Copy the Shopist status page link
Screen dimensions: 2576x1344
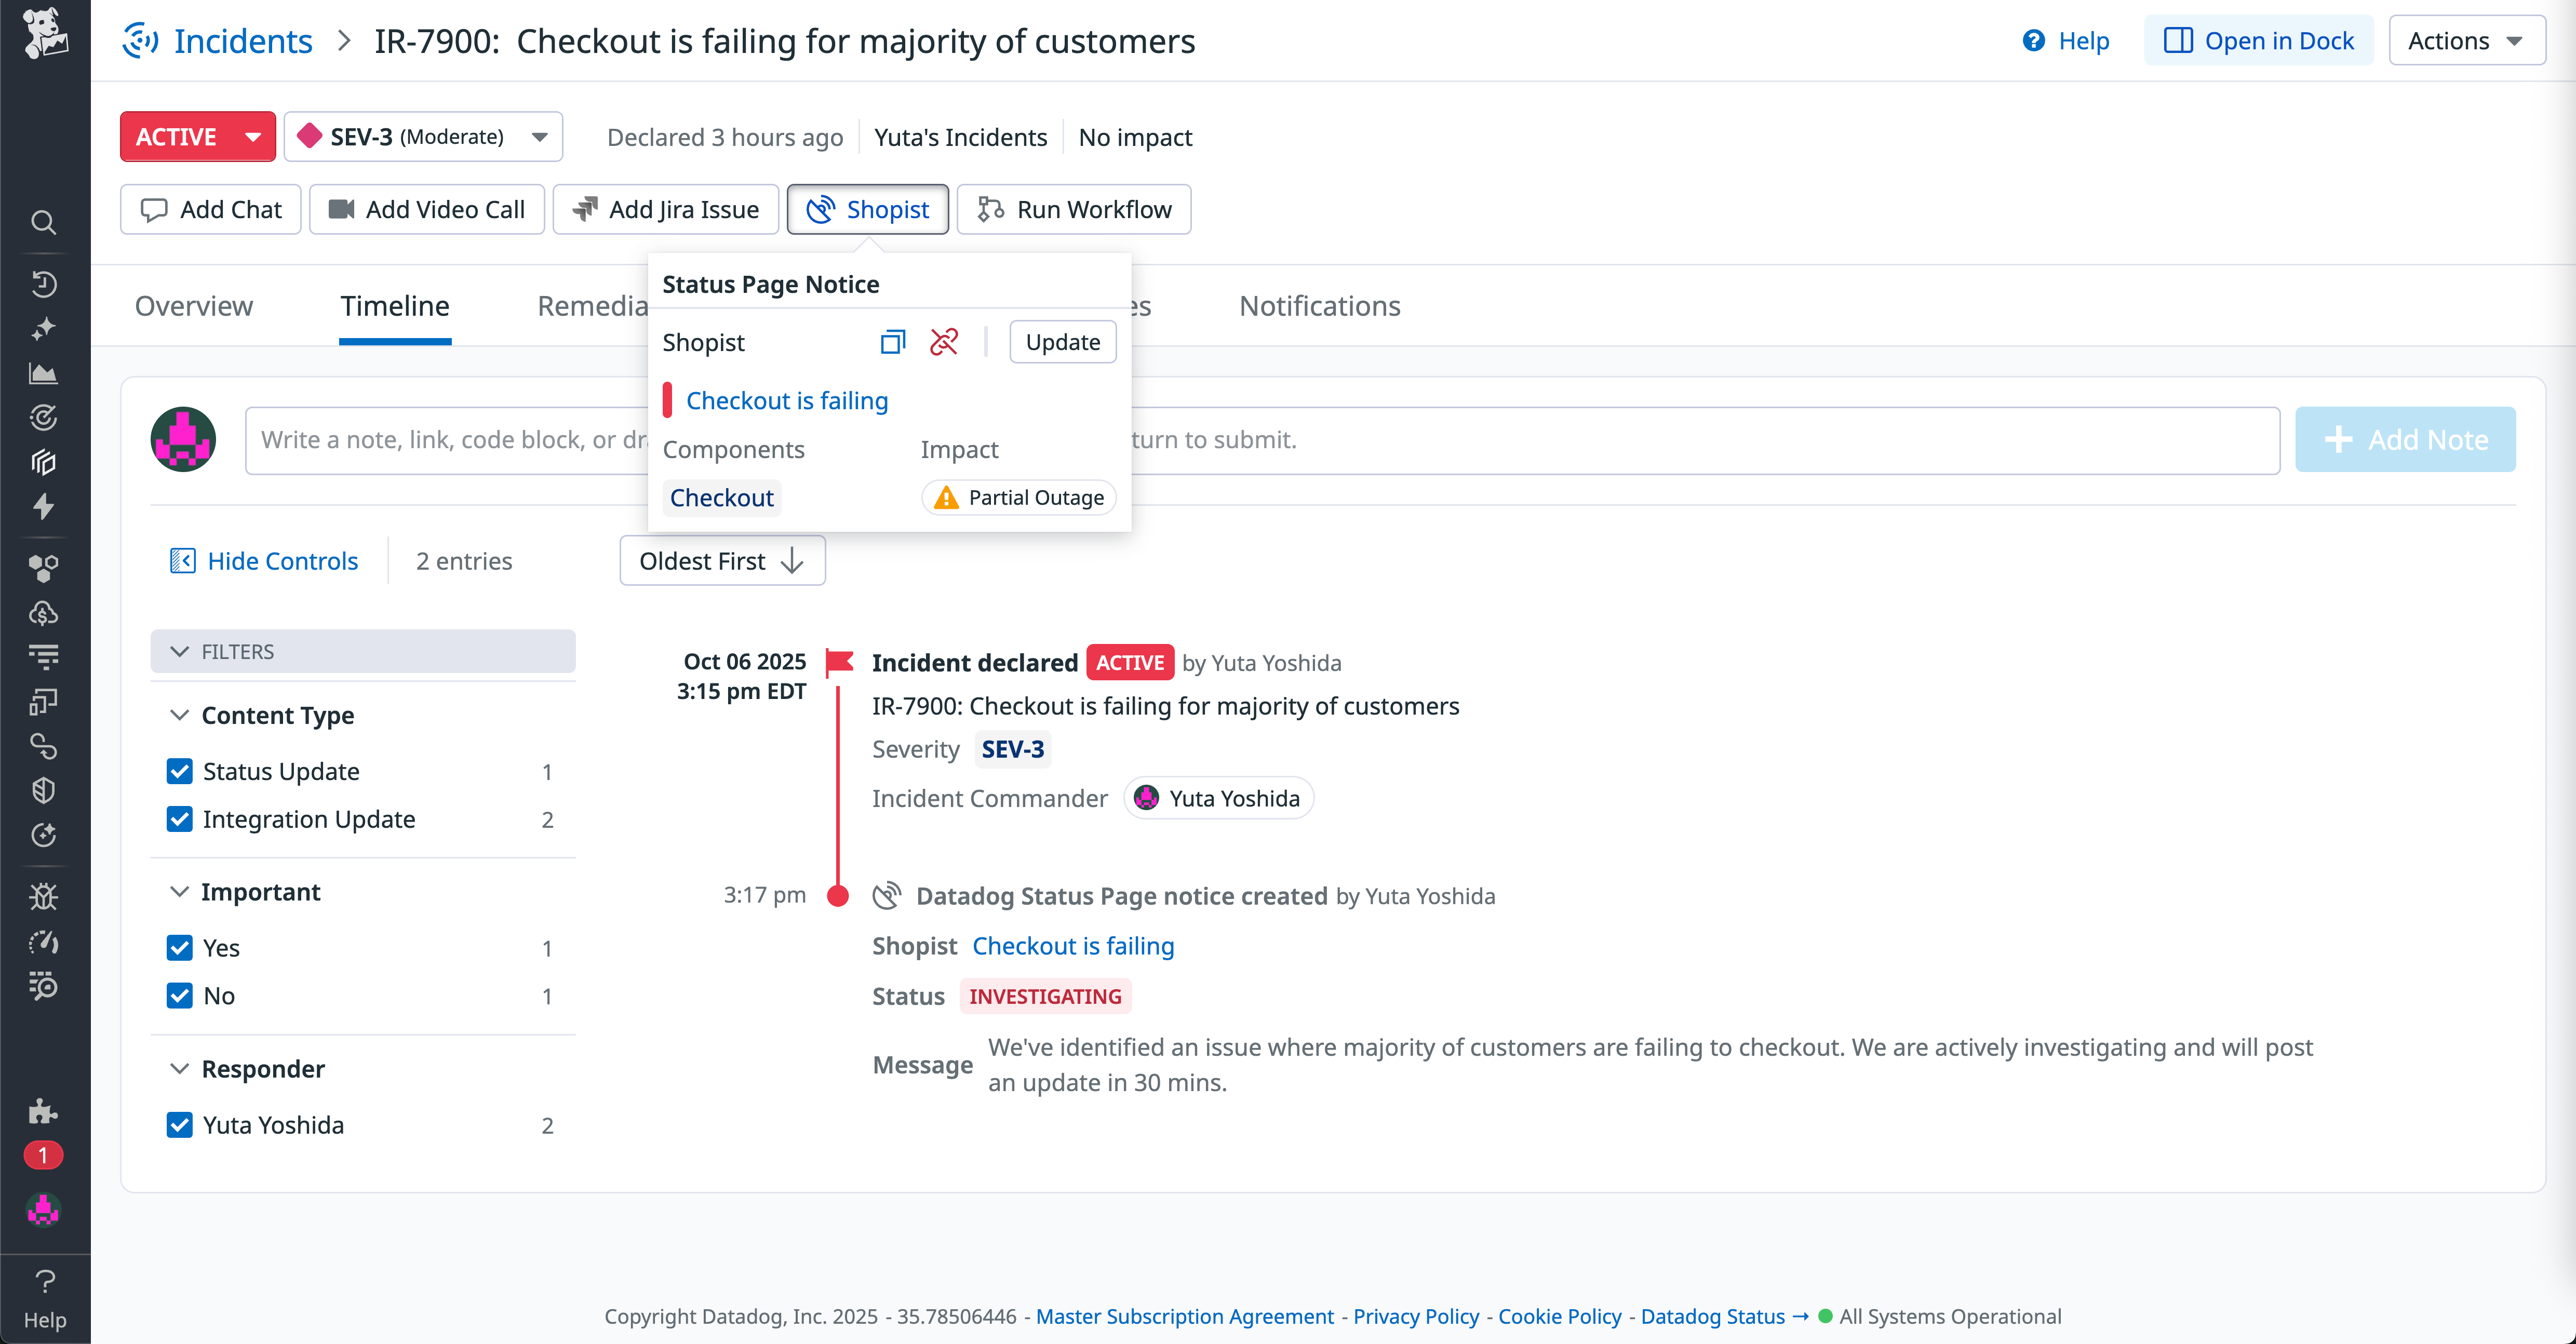(892, 341)
